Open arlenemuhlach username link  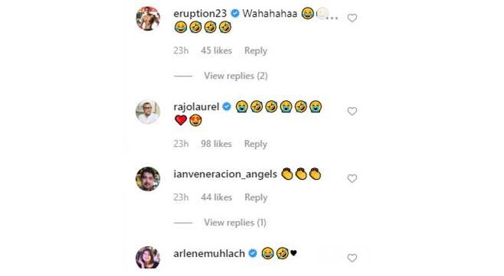[x=209, y=254]
